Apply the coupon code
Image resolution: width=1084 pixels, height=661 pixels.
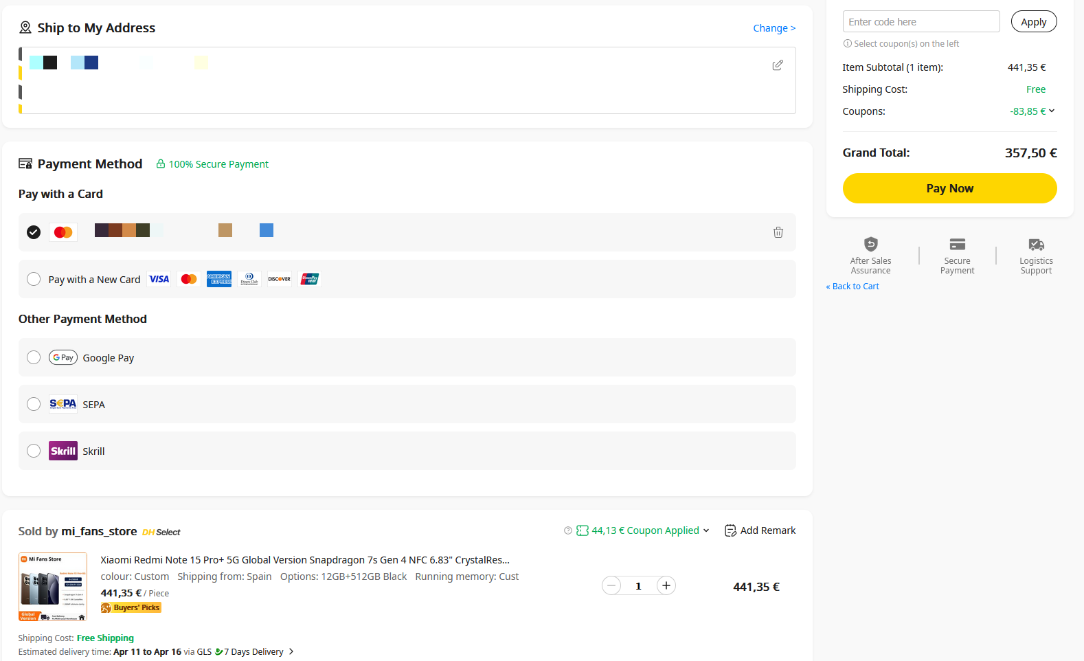(x=1034, y=21)
